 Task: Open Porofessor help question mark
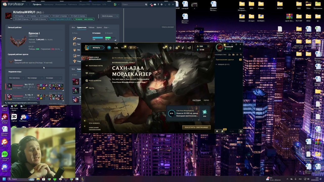[x=158, y=4]
